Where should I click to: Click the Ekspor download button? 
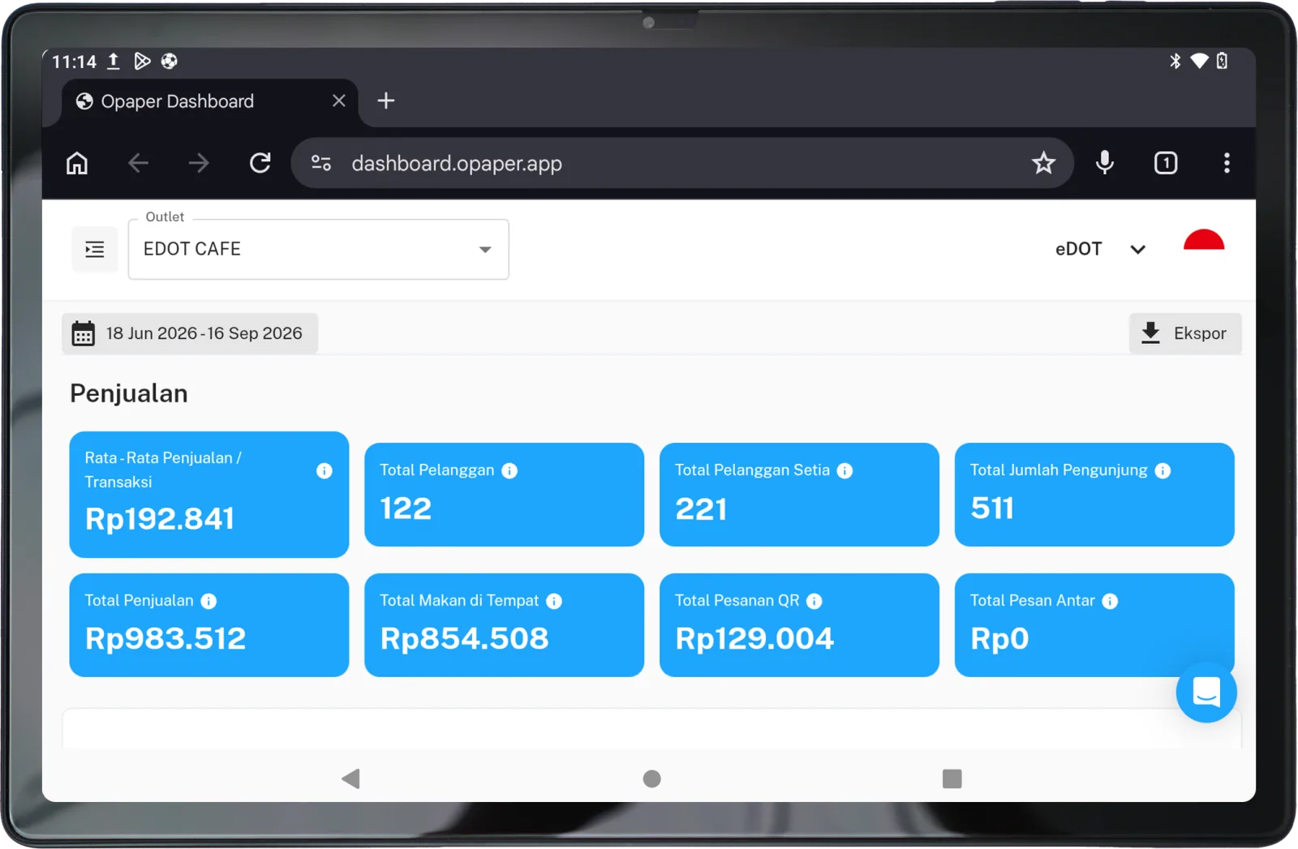pos(1184,333)
